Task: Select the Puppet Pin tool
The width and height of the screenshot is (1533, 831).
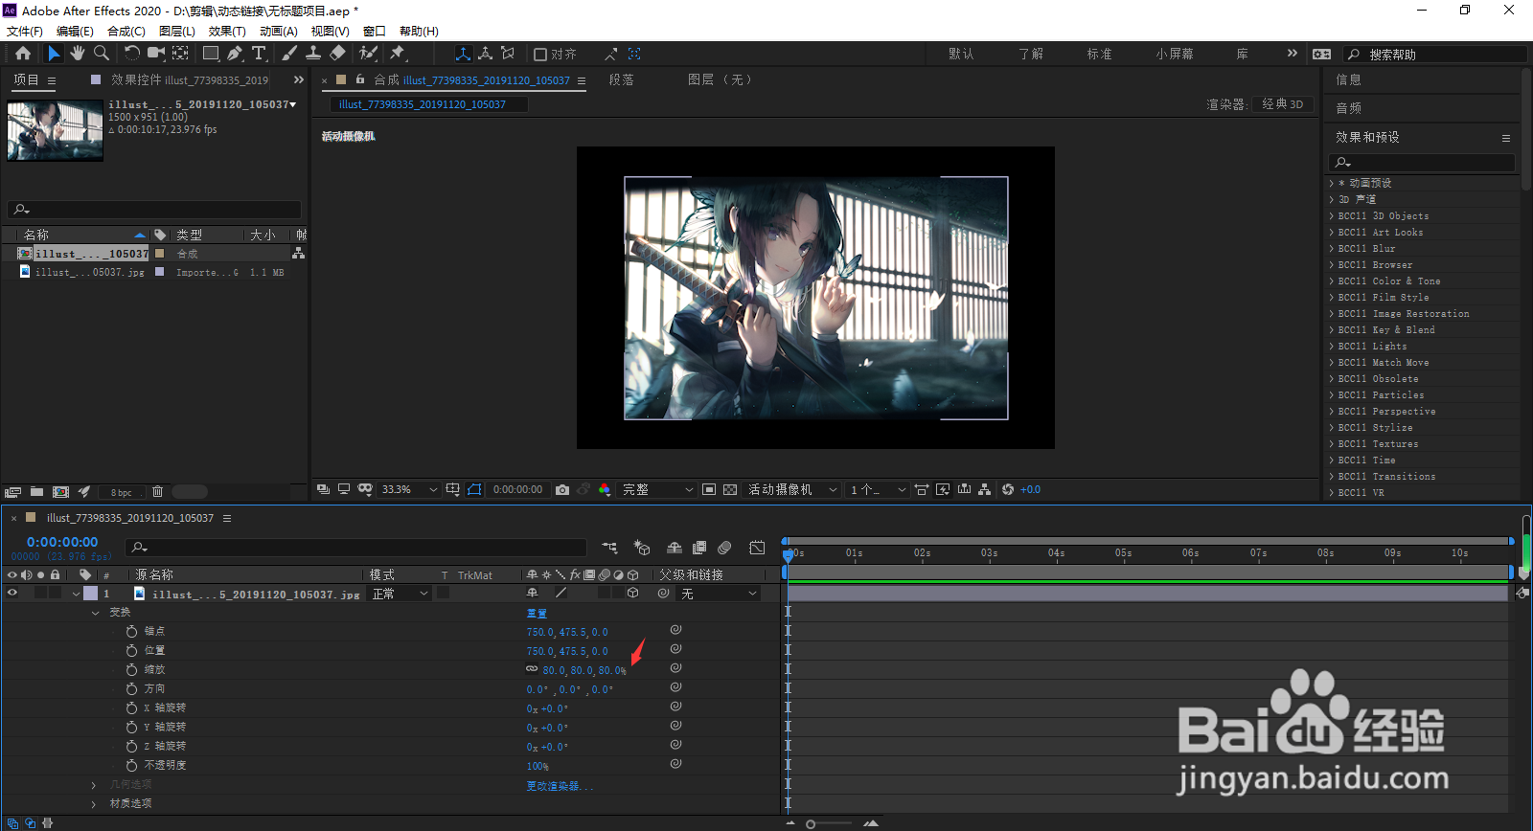Action: 398,54
